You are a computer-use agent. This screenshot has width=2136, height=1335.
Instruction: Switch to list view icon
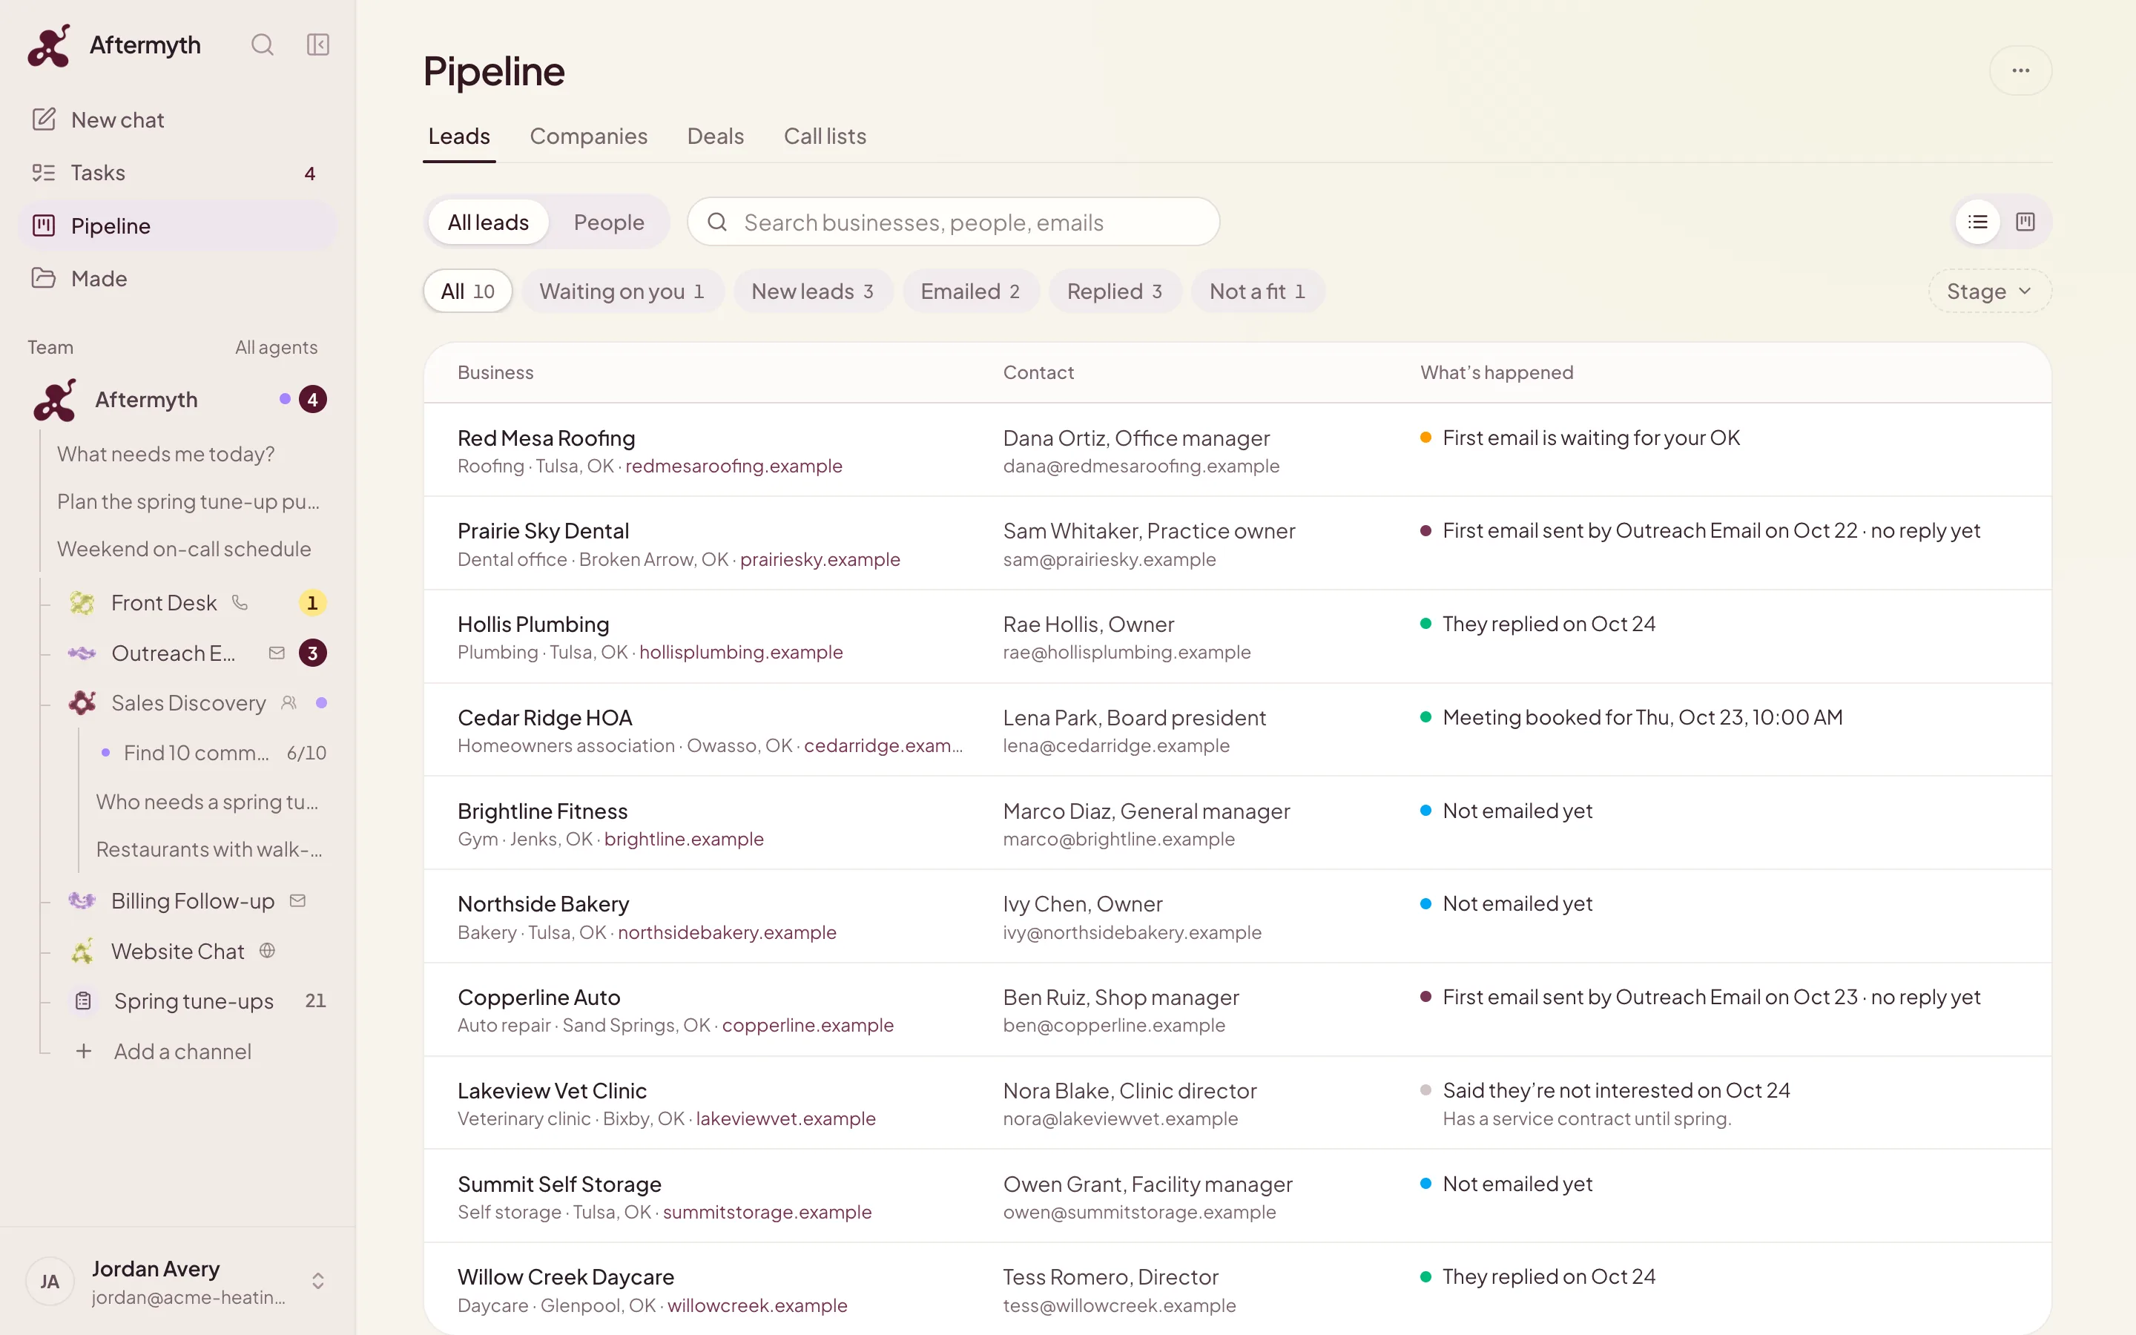(1978, 222)
